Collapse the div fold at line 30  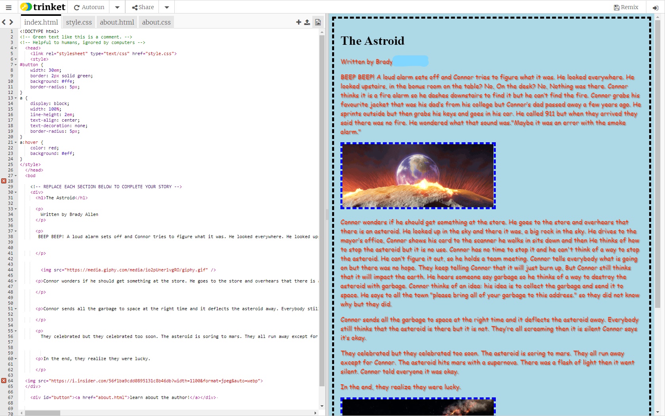(16, 193)
